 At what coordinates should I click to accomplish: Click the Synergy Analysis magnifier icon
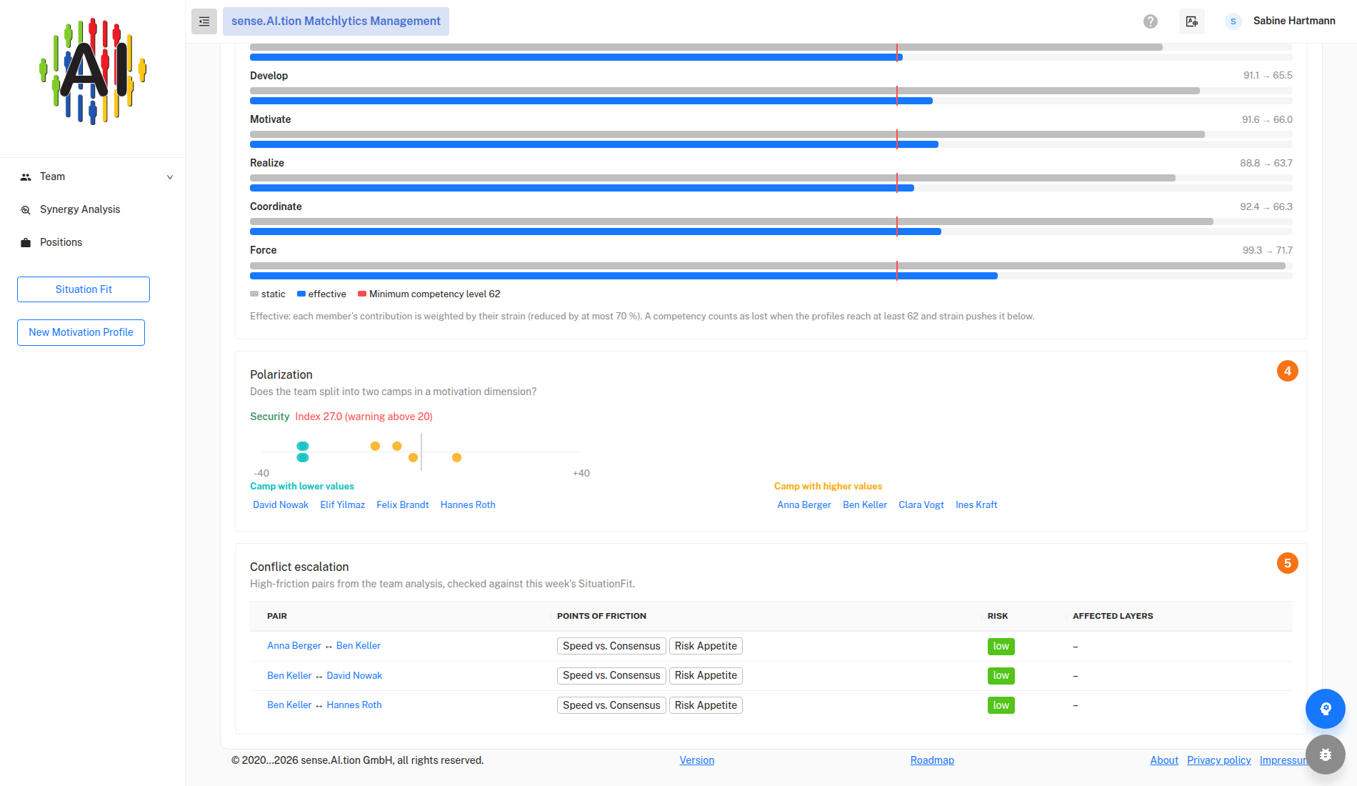pos(26,210)
